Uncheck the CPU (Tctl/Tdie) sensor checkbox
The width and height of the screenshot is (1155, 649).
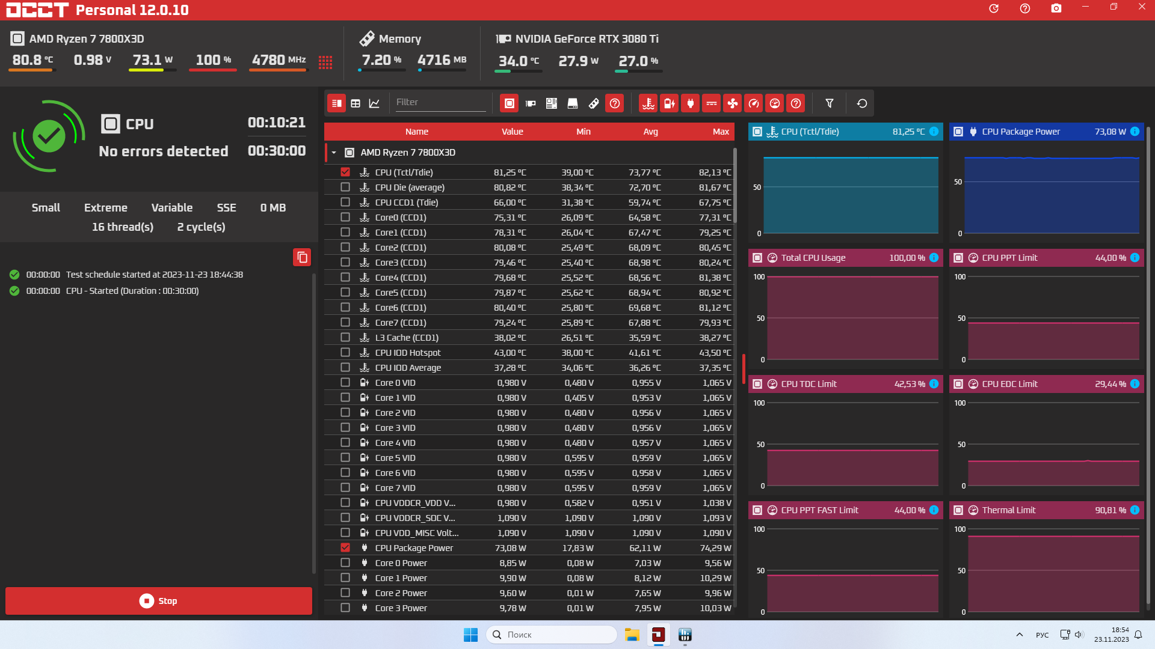(345, 172)
